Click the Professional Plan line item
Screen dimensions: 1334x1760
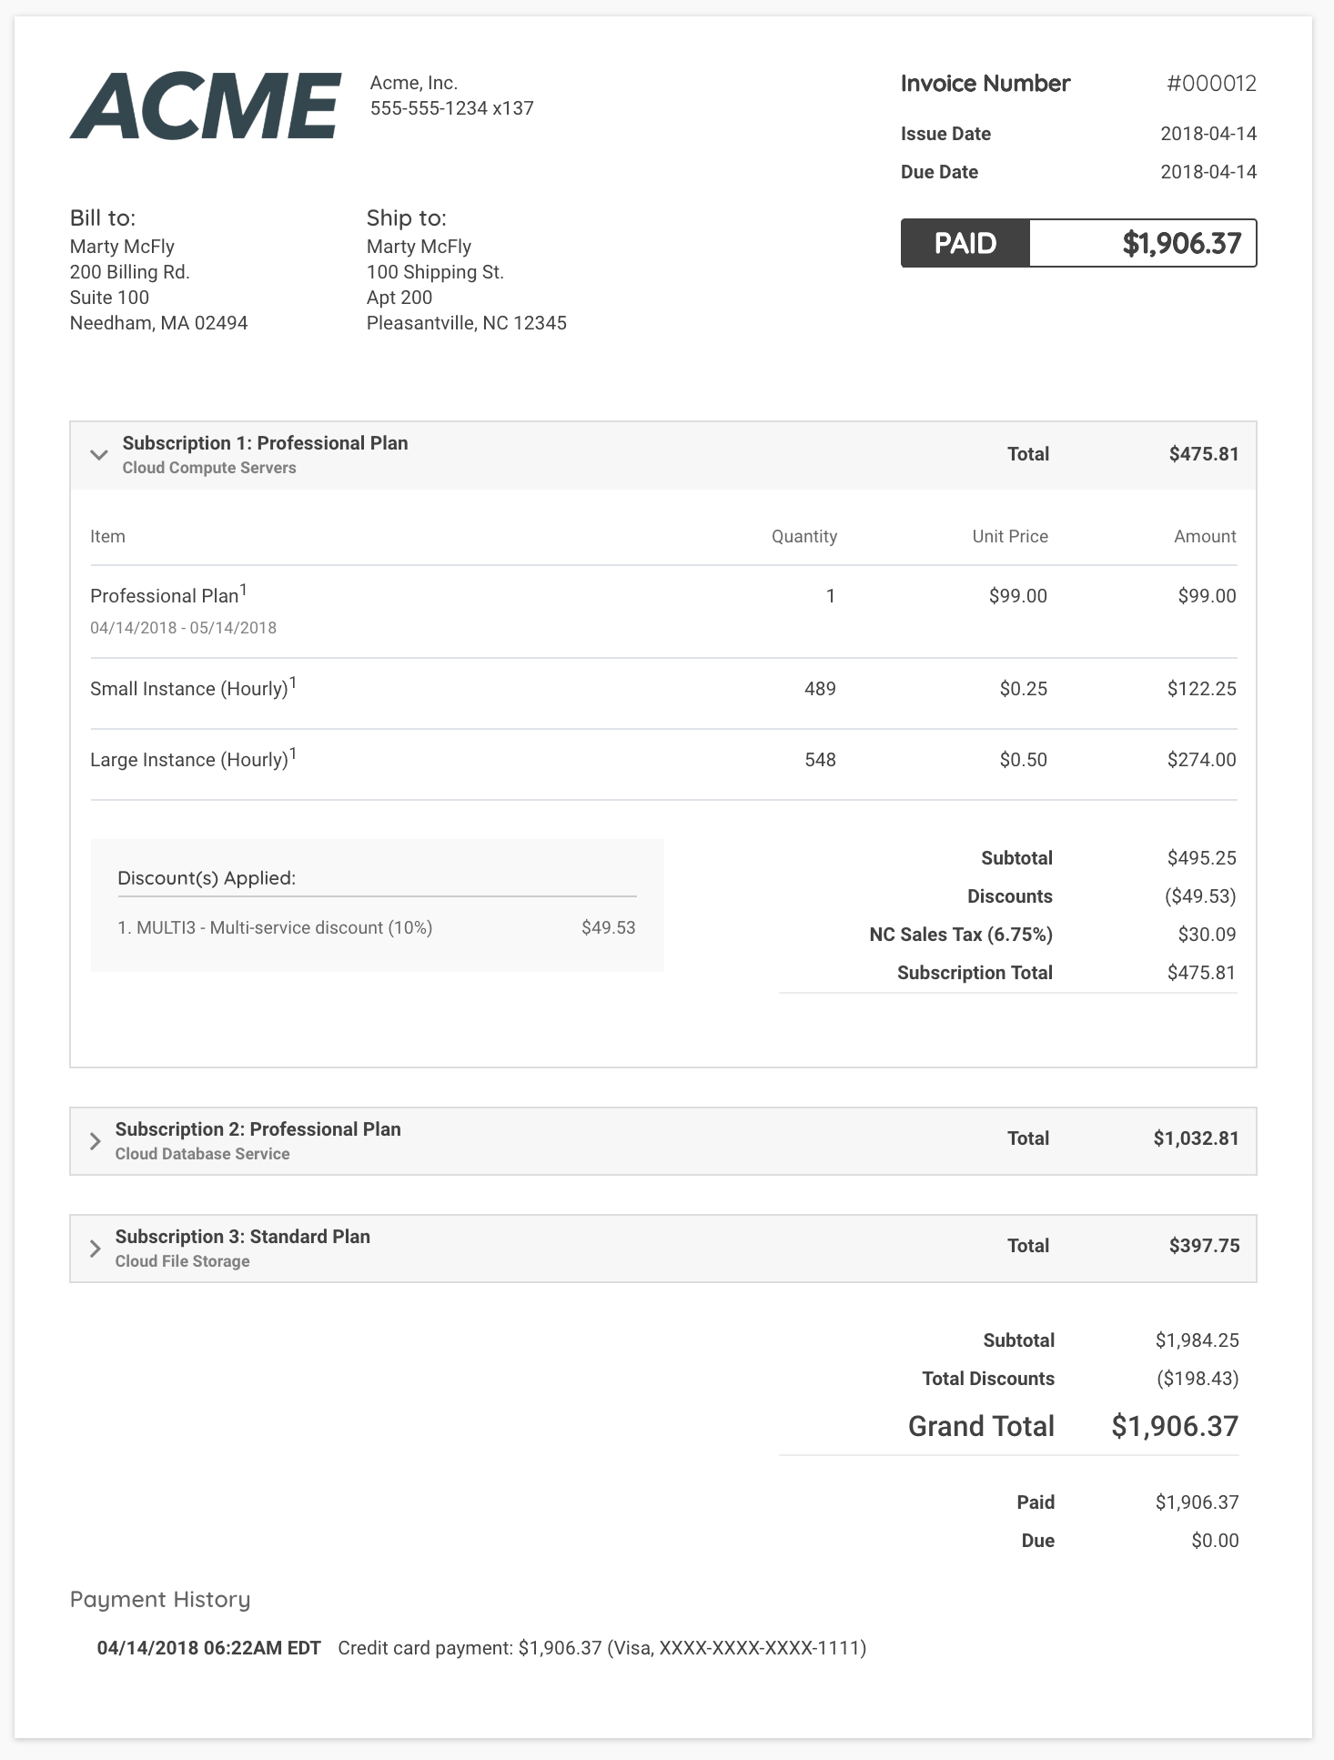pyautogui.click(x=165, y=596)
